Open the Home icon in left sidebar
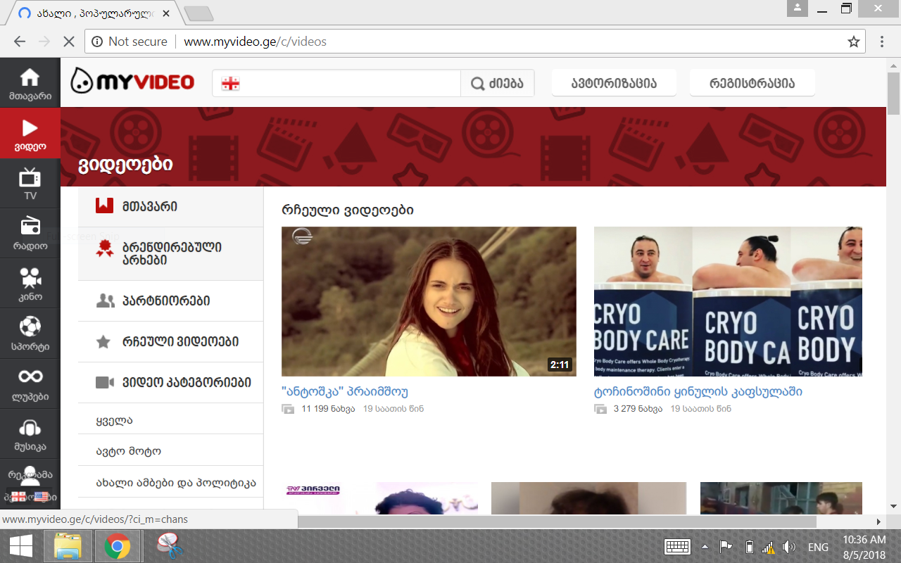The width and height of the screenshot is (901, 563). click(30, 77)
